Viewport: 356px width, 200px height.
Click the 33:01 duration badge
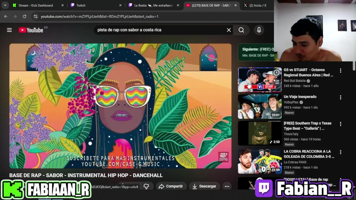[276, 115]
